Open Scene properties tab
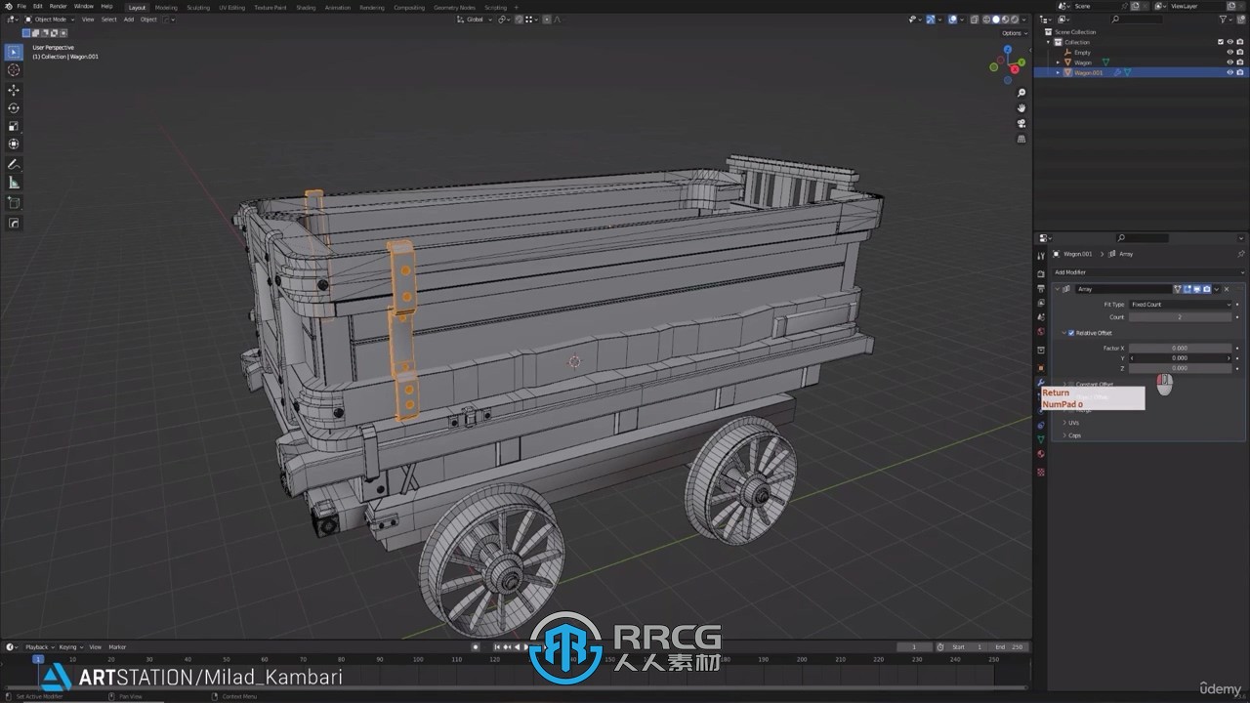1250x703 pixels. (1041, 317)
